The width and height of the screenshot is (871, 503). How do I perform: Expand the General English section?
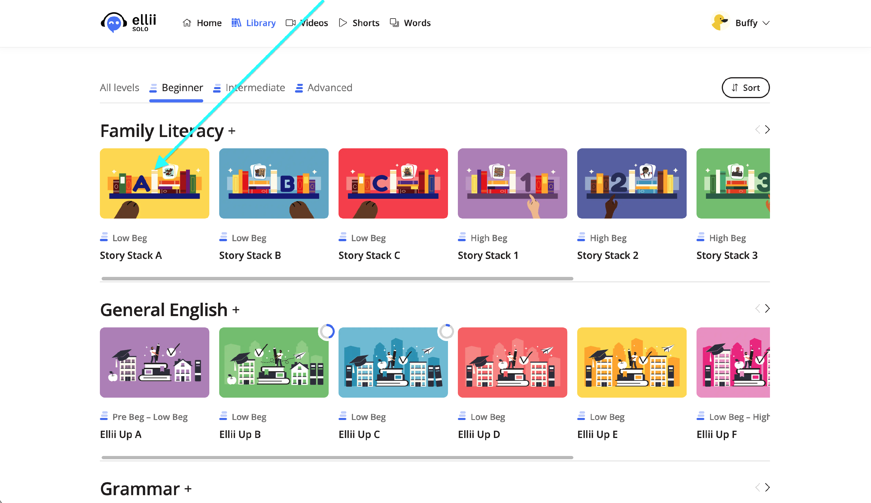click(236, 310)
